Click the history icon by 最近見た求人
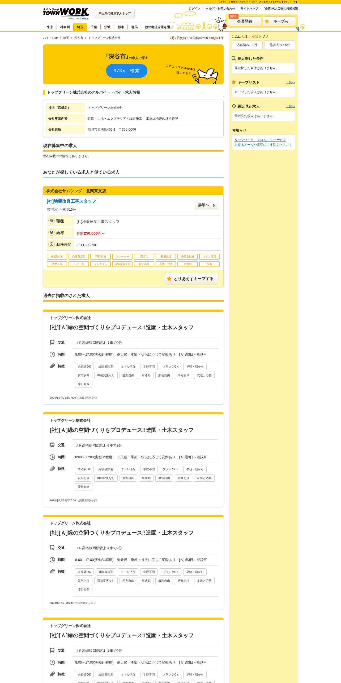This screenshot has height=683, width=341. click(234, 106)
